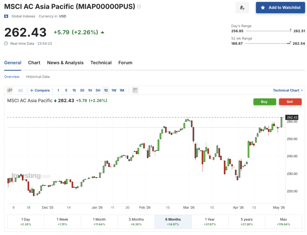Select the candlestick chart type icon
The image size is (307, 235).
(10, 90)
